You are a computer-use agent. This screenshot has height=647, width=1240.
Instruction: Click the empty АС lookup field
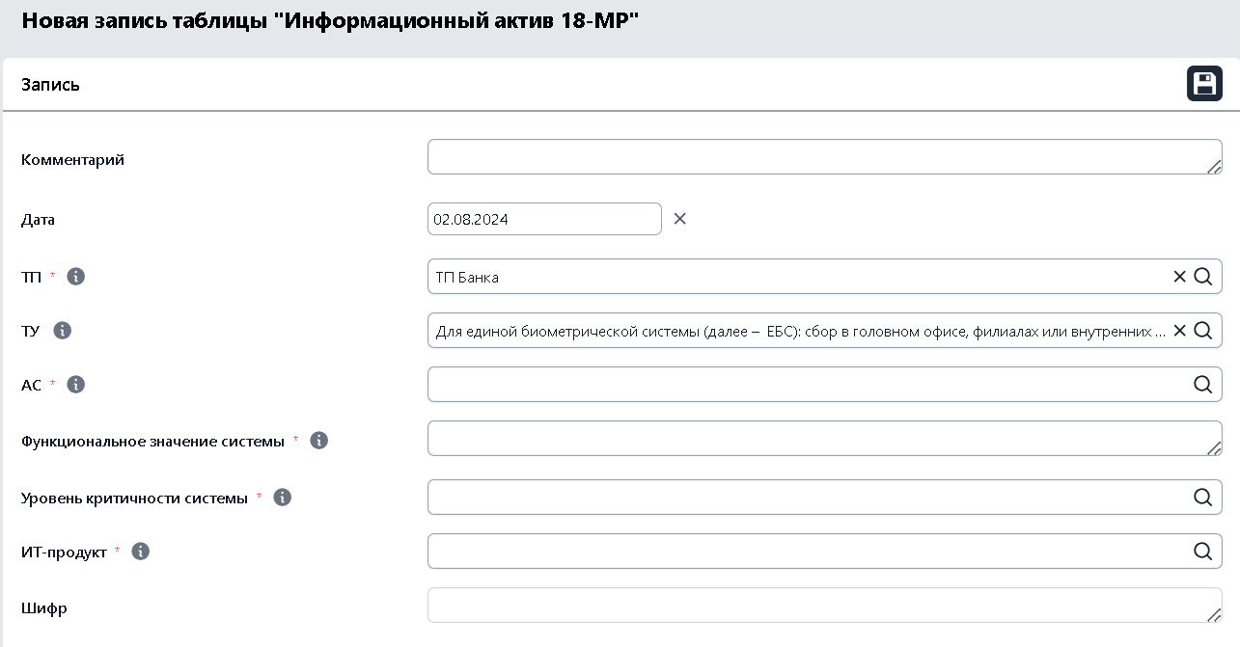(825, 385)
